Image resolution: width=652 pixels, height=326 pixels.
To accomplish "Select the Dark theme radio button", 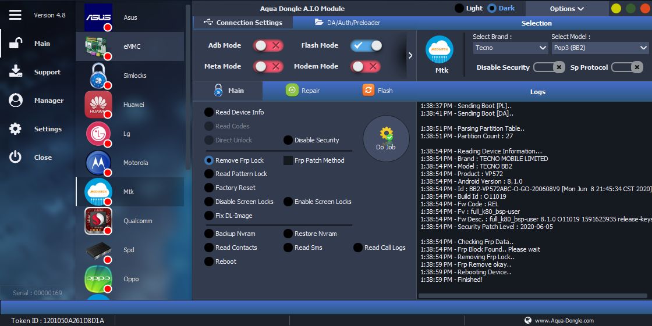I will [x=492, y=8].
